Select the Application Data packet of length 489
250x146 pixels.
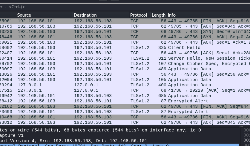point(125,69)
